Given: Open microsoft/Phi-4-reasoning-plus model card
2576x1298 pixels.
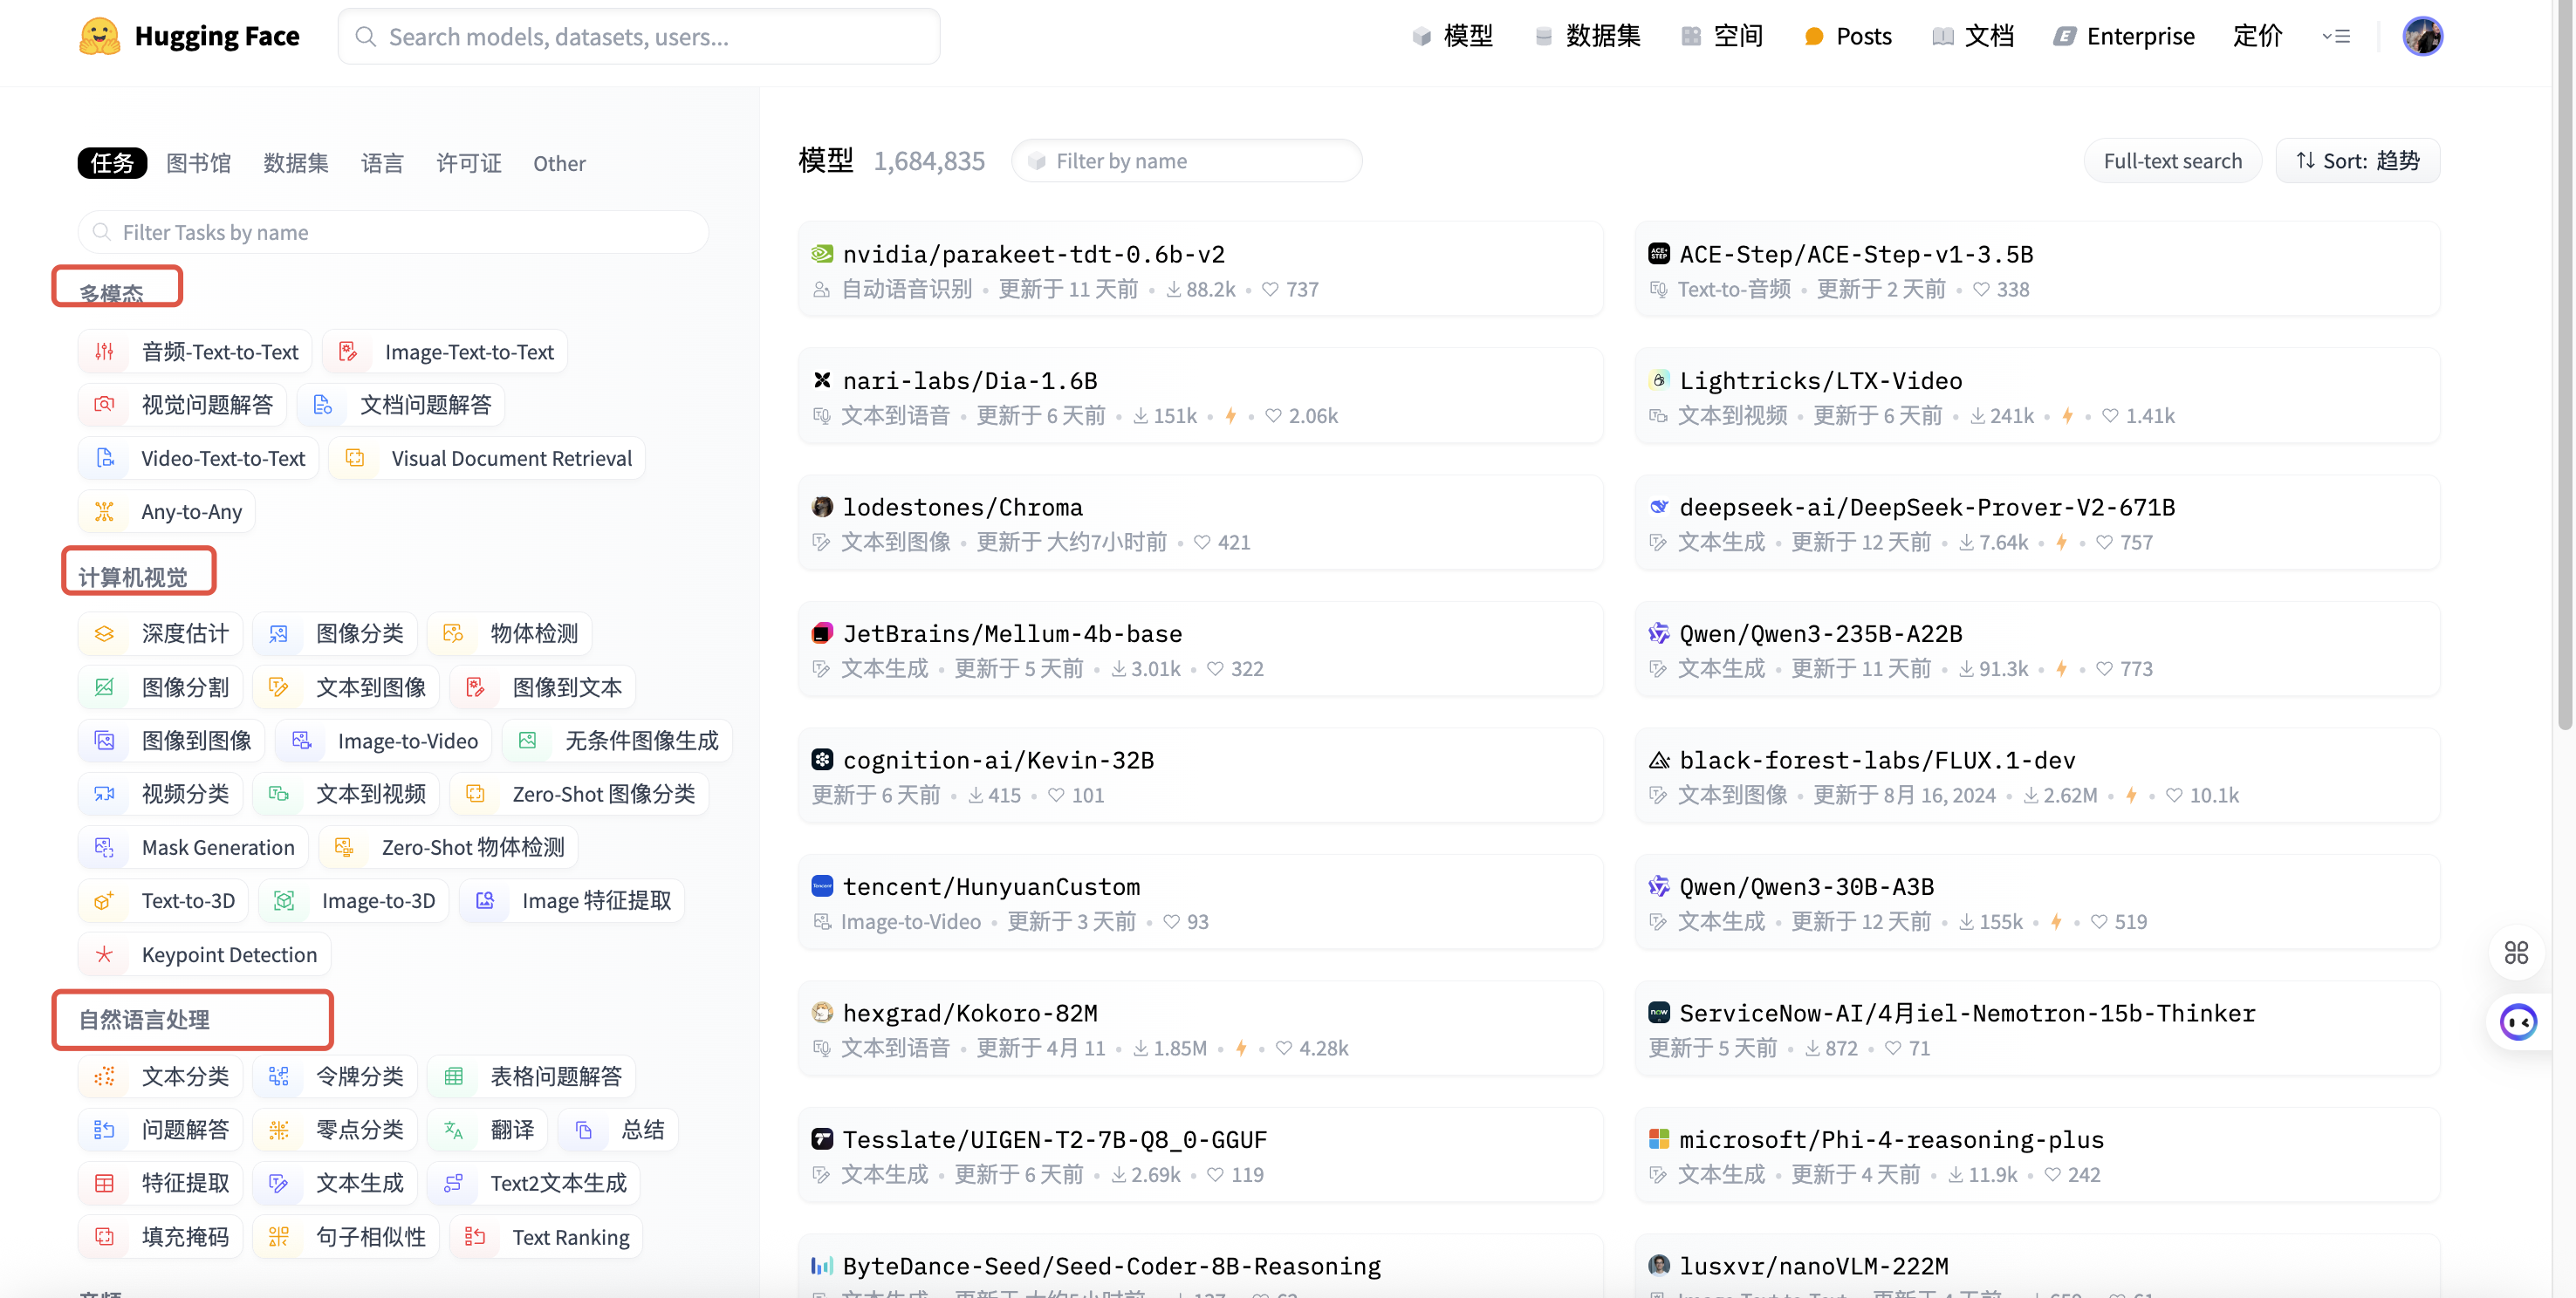Looking at the screenshot, I should [x=2037, y=1155].
